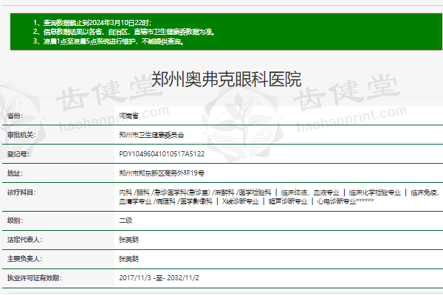This screenshot has width=443, height=295.
Task: Select the level value 二级
Action: [126, 221]
